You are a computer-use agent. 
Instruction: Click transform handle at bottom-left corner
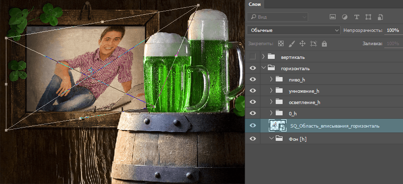click(x=6, y=130)
